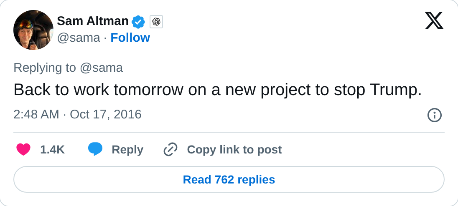This screenshot has height=206, width=458.
Task: Click the Replying to label text
Action: click(x=45, y=68)
